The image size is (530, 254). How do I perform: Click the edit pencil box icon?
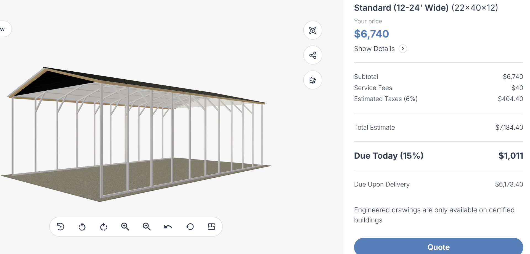click(313, 80)
